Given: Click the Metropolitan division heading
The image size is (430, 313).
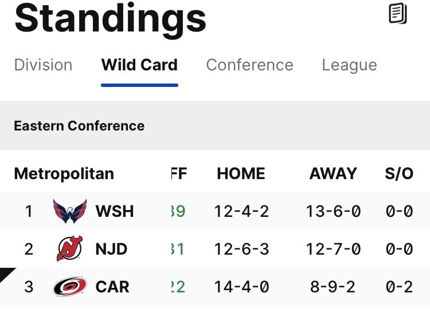Looking at the screenshot, I should tap(64, 174).
